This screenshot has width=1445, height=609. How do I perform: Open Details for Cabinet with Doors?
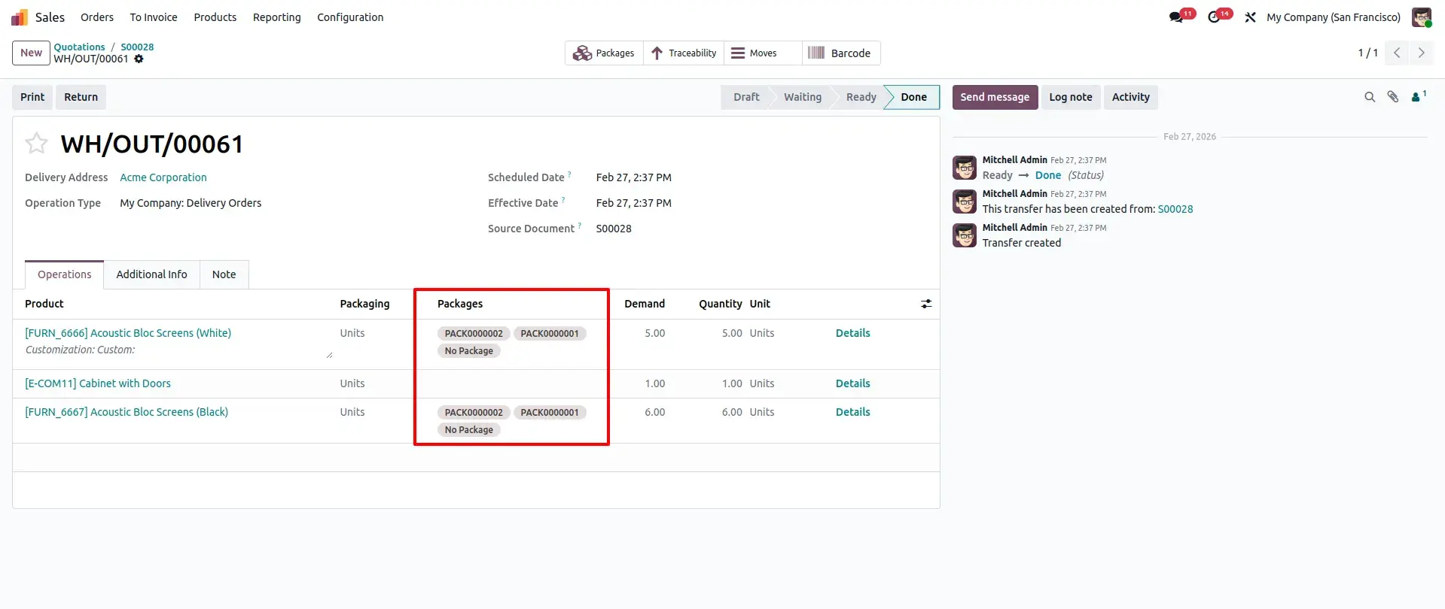click(852, 383)
